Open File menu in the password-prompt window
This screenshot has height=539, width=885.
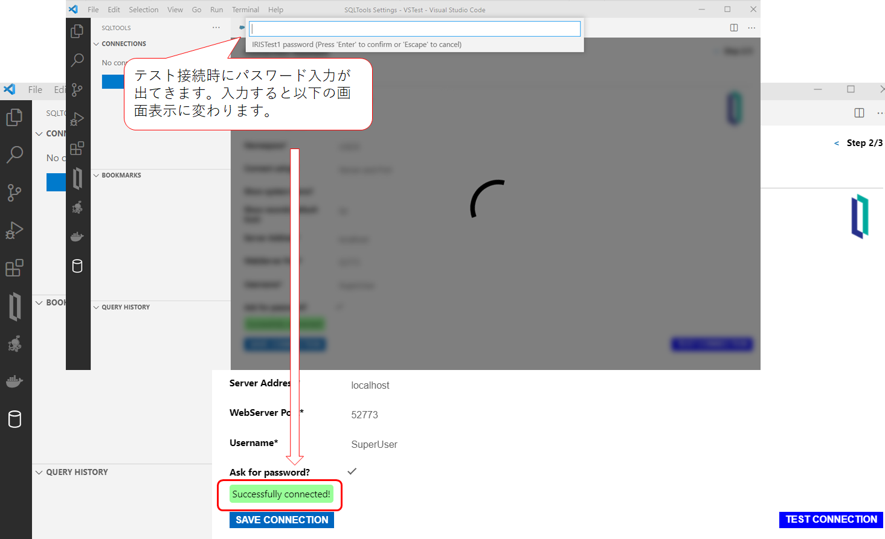pos(93,10)
